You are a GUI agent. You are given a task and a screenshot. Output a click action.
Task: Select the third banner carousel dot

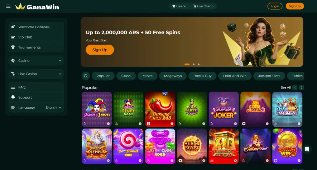(199, 64)
